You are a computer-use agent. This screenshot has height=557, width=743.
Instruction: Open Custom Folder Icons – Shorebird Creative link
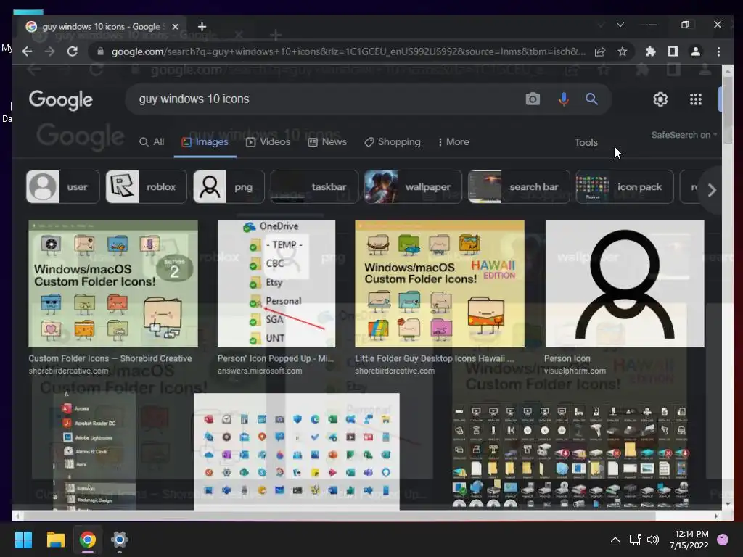[x=110, y=358]
